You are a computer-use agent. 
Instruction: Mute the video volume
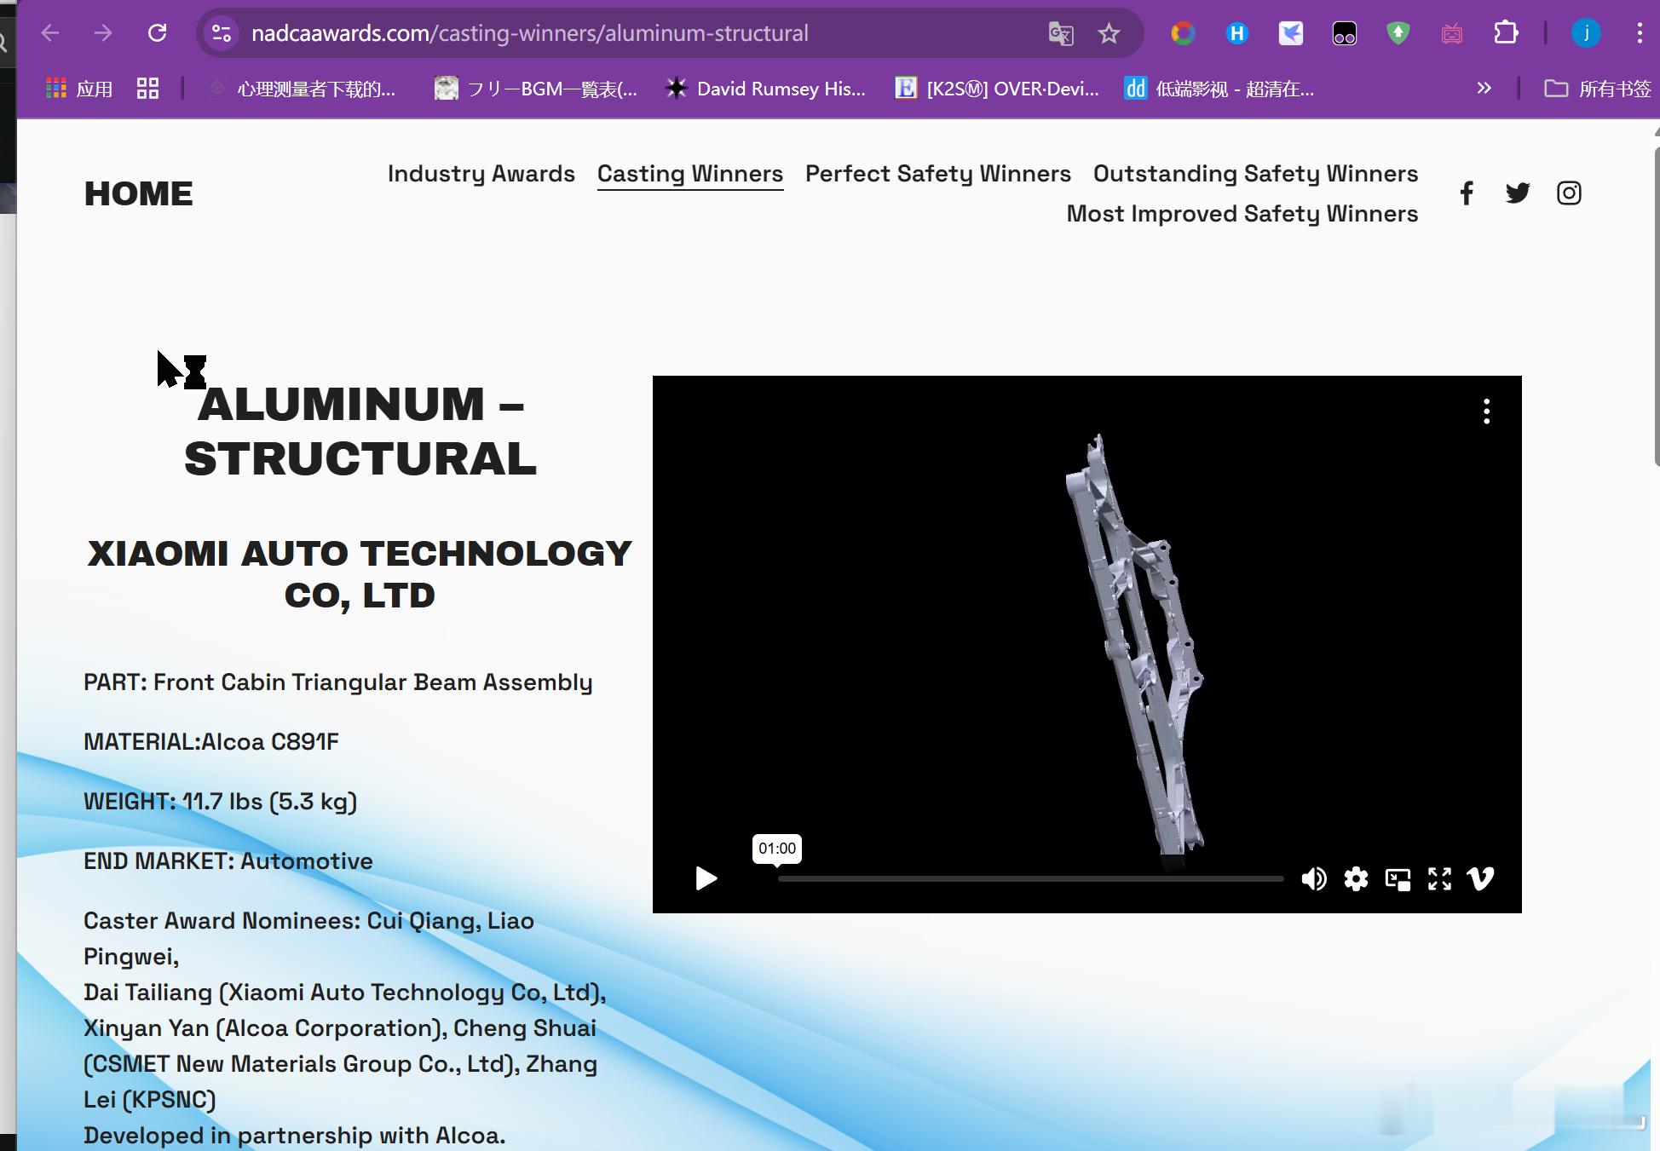coord(1313,878)
